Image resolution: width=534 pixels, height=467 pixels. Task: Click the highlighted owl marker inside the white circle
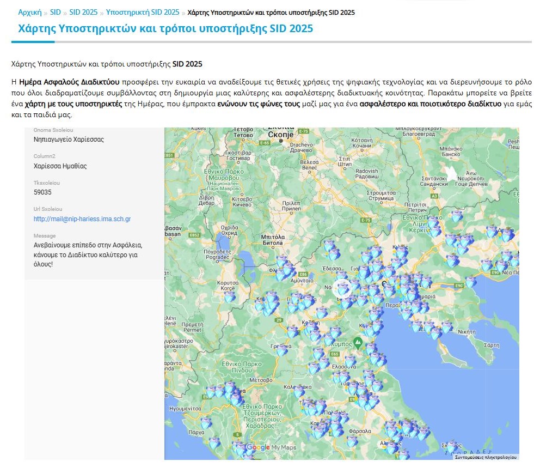coord(341,288)
